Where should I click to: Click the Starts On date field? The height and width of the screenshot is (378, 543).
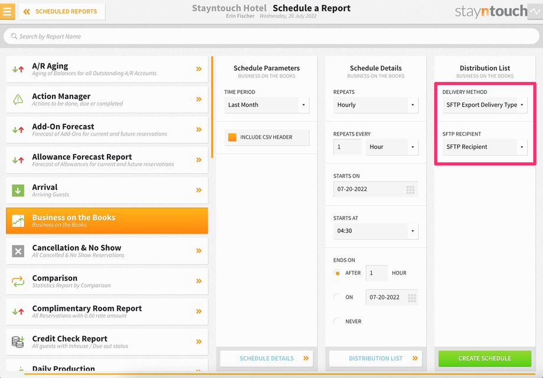pos(376,189)
